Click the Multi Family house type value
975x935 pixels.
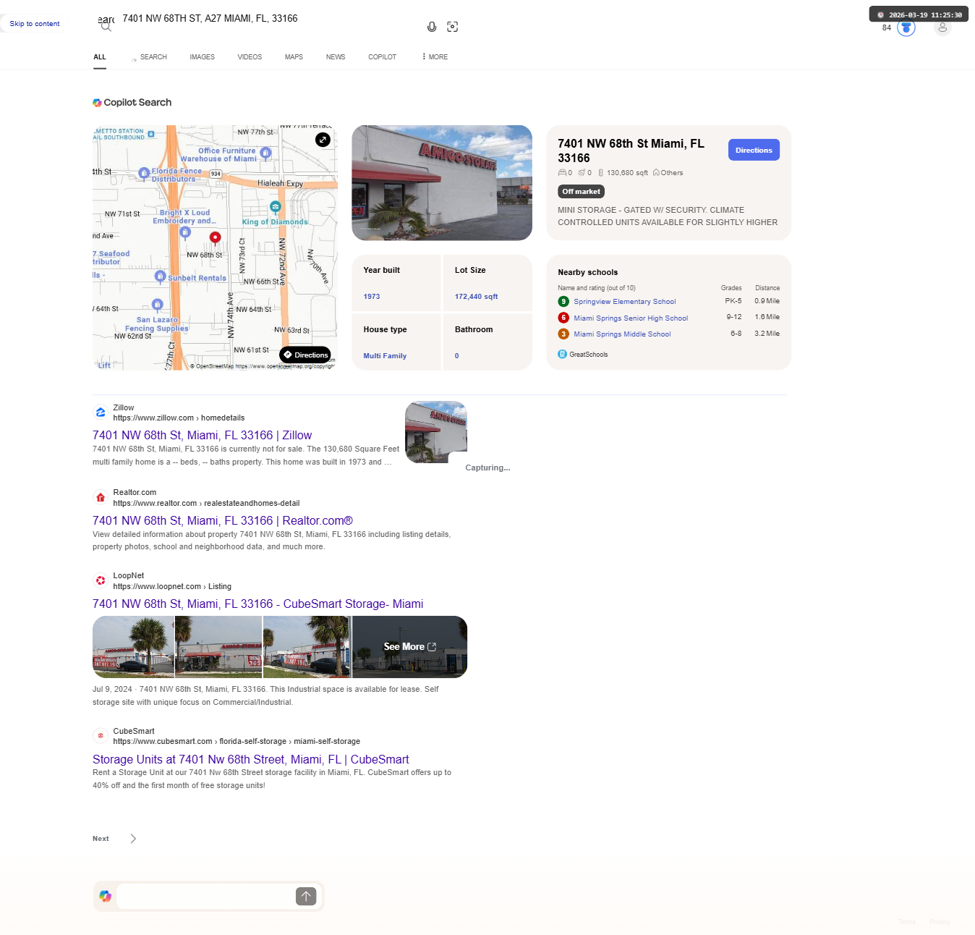coord(385,356)
